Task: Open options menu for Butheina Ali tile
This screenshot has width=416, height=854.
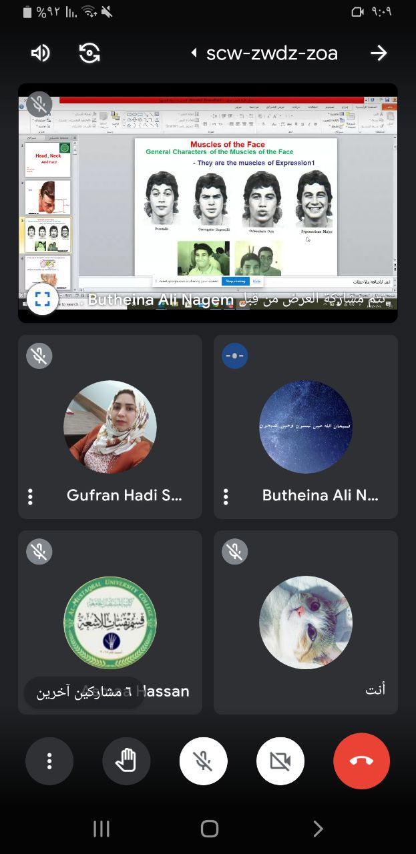Action: point(226,496)
